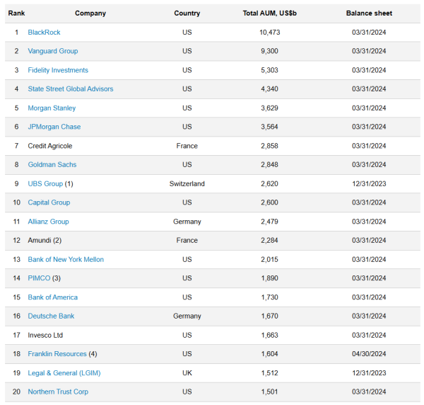Click the Morgan Stanley link
The width and height of the screenshot is (424, 405).
[x=52, y=108]
